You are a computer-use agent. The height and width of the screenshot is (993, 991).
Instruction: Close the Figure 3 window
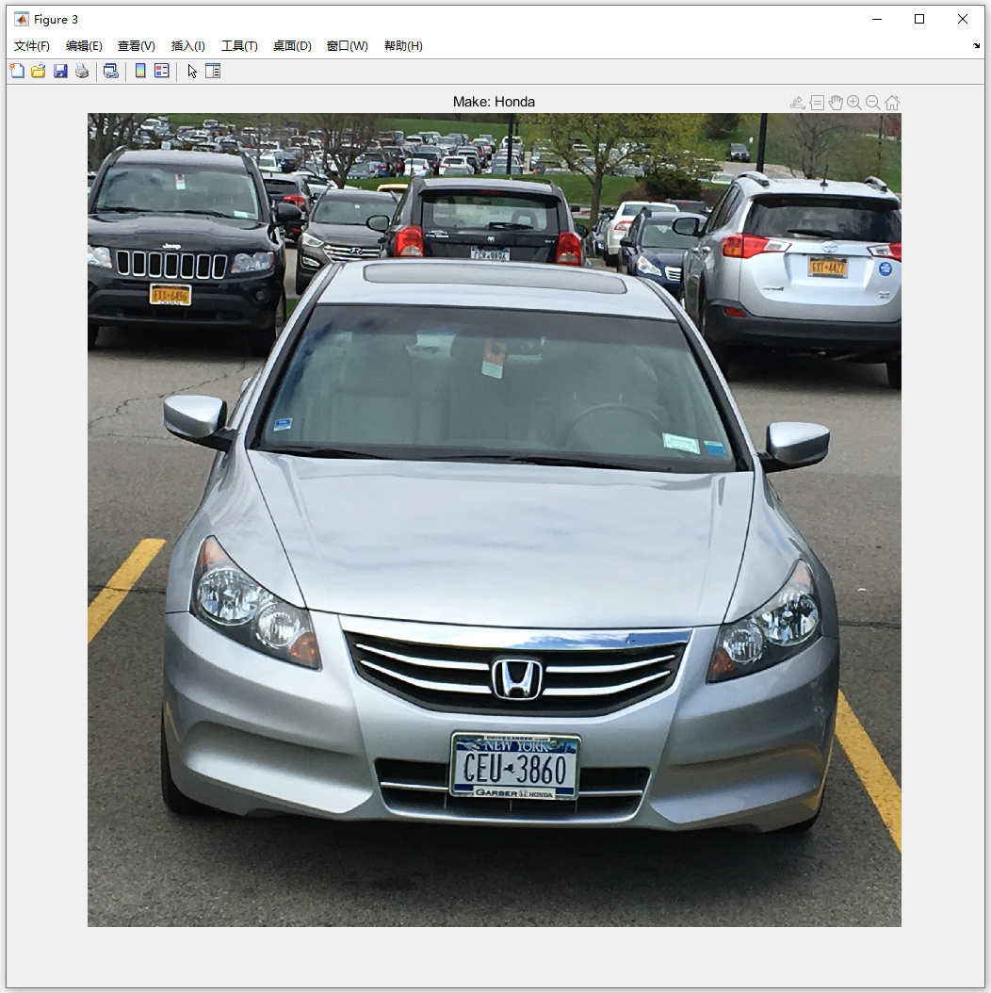(963, 20)
